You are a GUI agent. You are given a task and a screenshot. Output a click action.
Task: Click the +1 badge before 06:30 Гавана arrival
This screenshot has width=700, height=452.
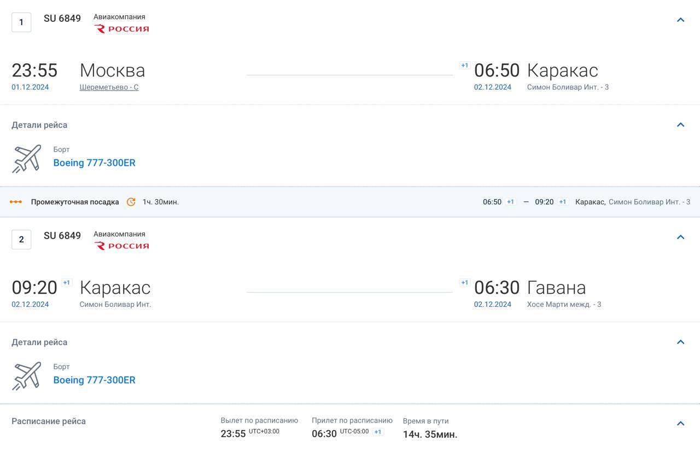(464, 283)
